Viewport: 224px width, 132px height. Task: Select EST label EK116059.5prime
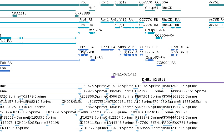[14, 128]
